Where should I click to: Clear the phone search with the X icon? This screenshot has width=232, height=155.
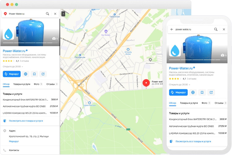224,29
